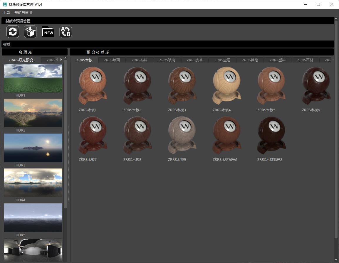This screenshot has height=263, width=339.
Task: Switch to the ZRRS皮革 tab
Action: pyautogui.click(x=195, y=60)
